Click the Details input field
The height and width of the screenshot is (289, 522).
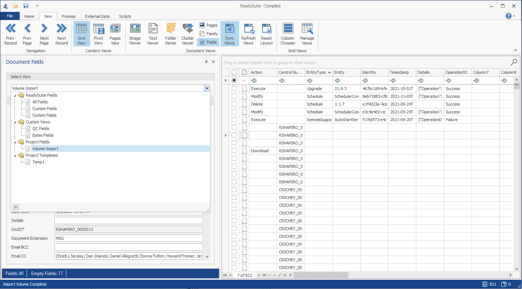tap(129, 220)
